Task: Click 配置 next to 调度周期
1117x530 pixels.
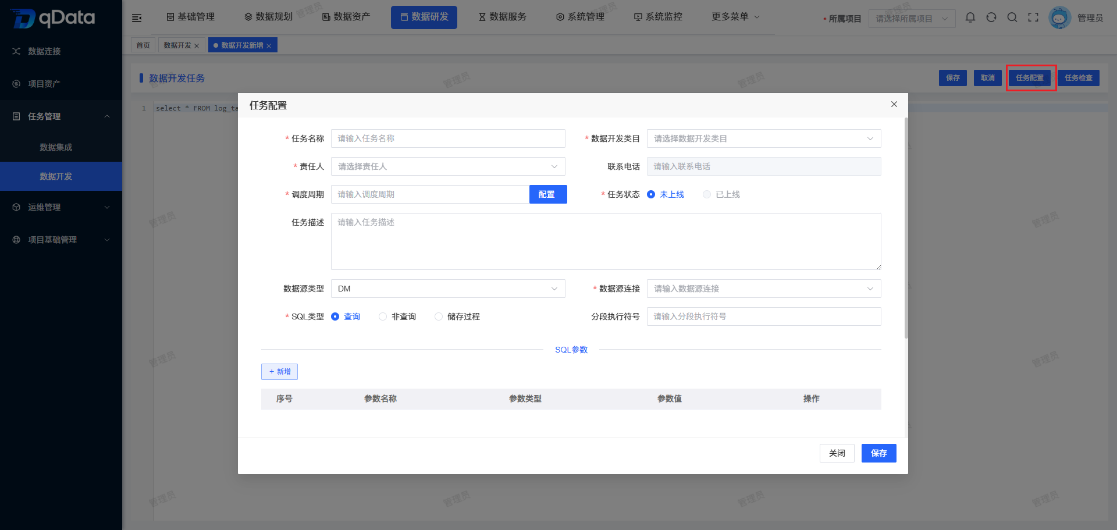Action: 547,194
